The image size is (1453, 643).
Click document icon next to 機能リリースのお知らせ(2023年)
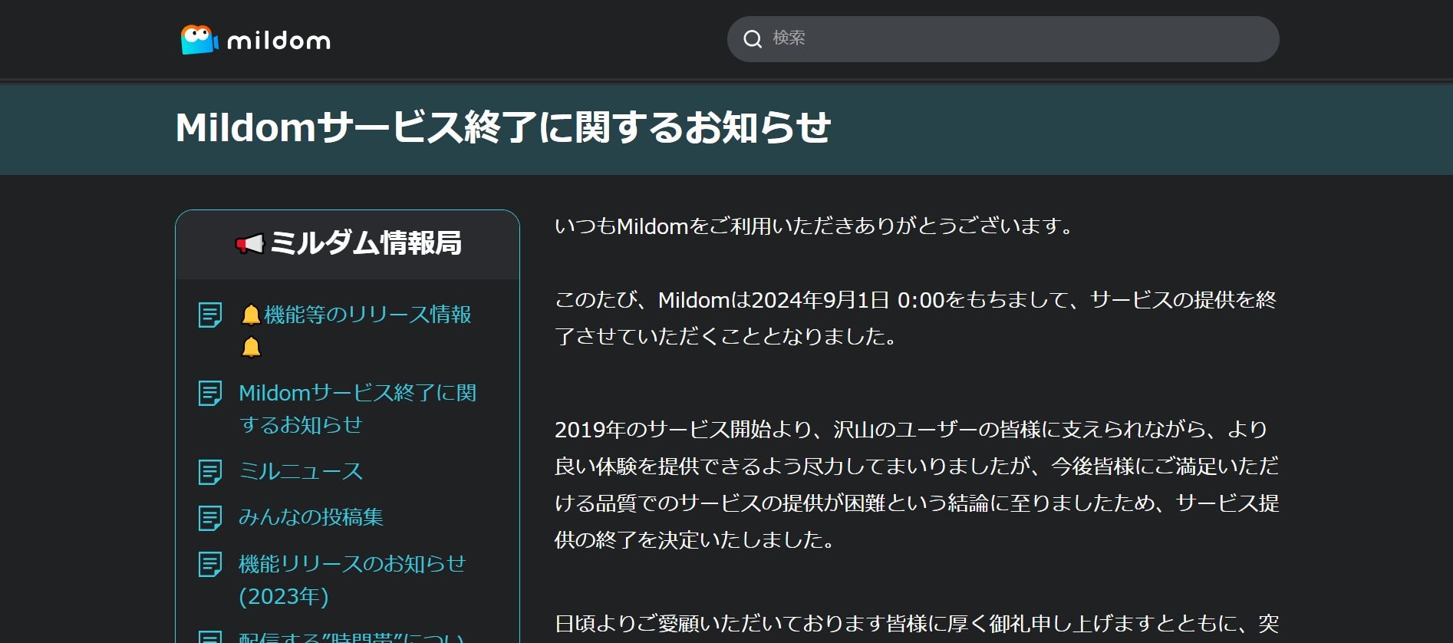point(209,565)
